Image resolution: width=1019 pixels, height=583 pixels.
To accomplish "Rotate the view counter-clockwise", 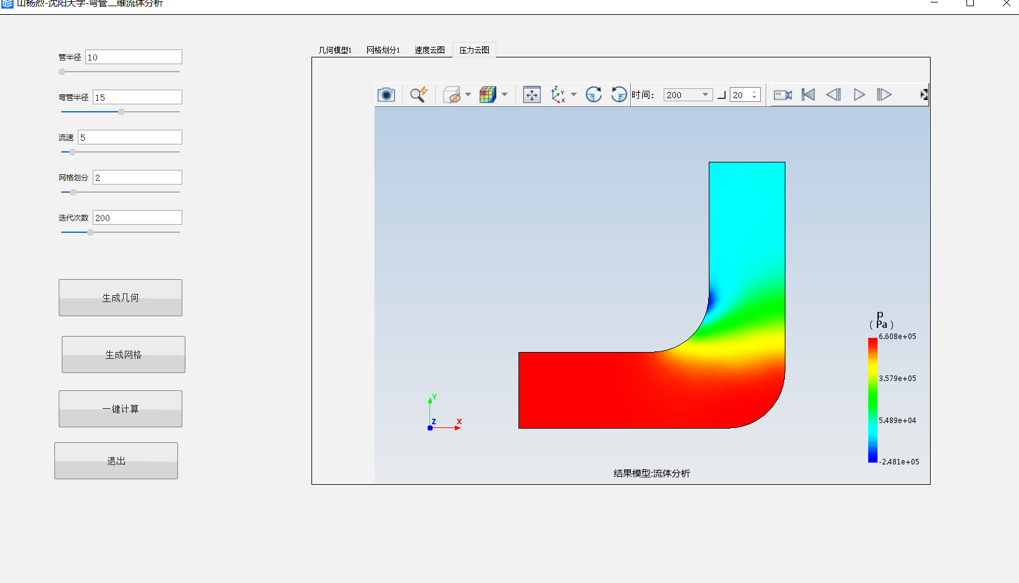I will pyautogui.click(x=619, y=94).
